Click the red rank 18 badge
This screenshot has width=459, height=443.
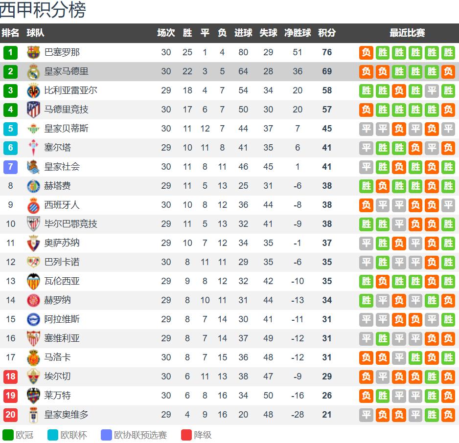10,377
